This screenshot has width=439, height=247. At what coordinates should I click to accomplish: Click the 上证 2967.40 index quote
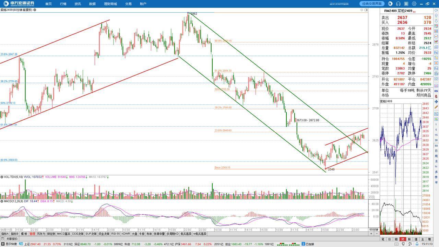(32, 244)
